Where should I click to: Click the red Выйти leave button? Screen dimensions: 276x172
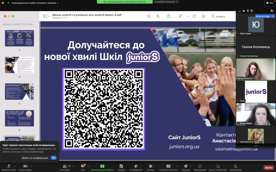point(269,168)
